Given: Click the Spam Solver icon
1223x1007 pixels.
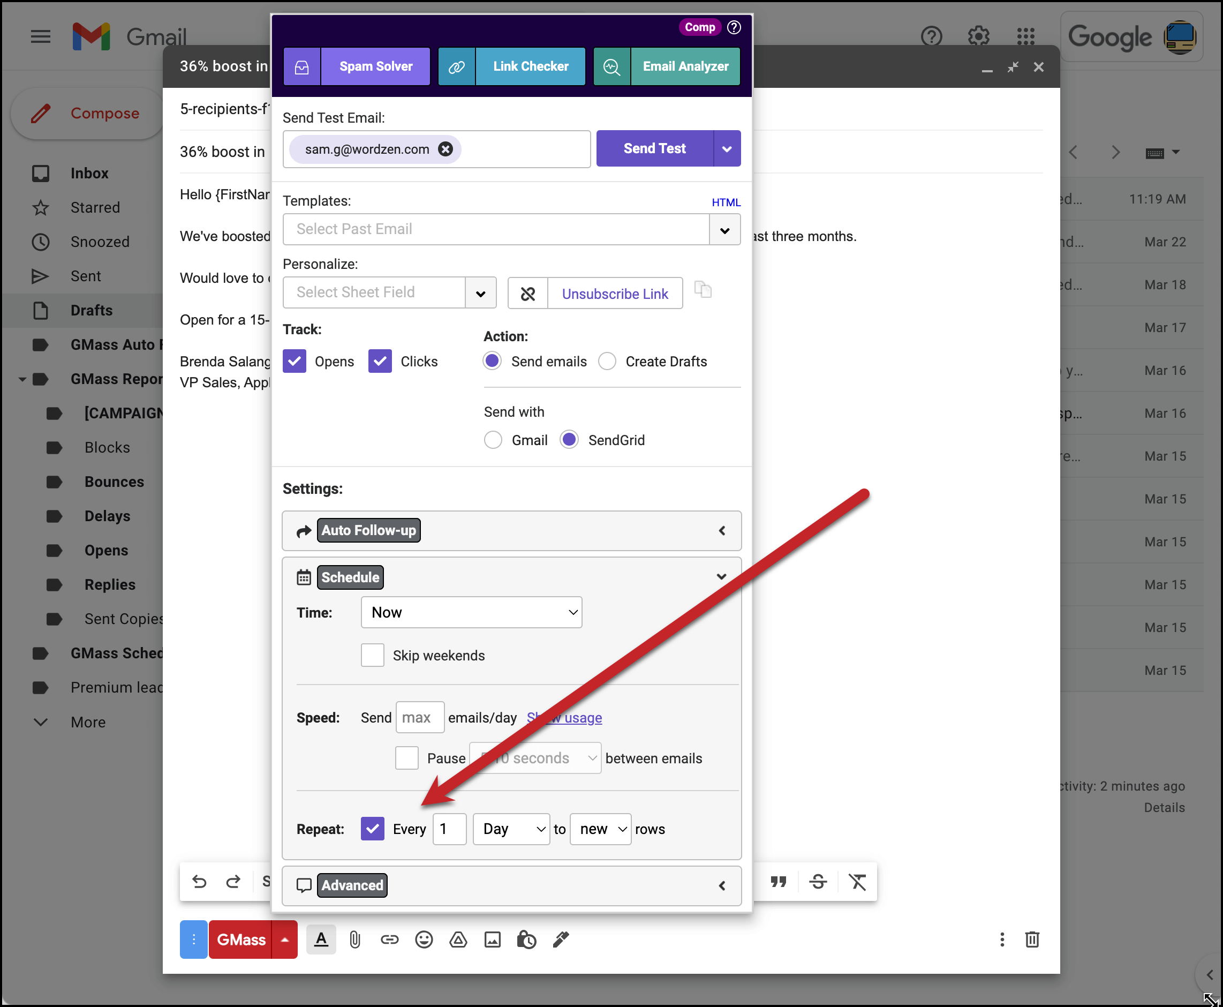Looking at the screenshot, I should 301,66.
